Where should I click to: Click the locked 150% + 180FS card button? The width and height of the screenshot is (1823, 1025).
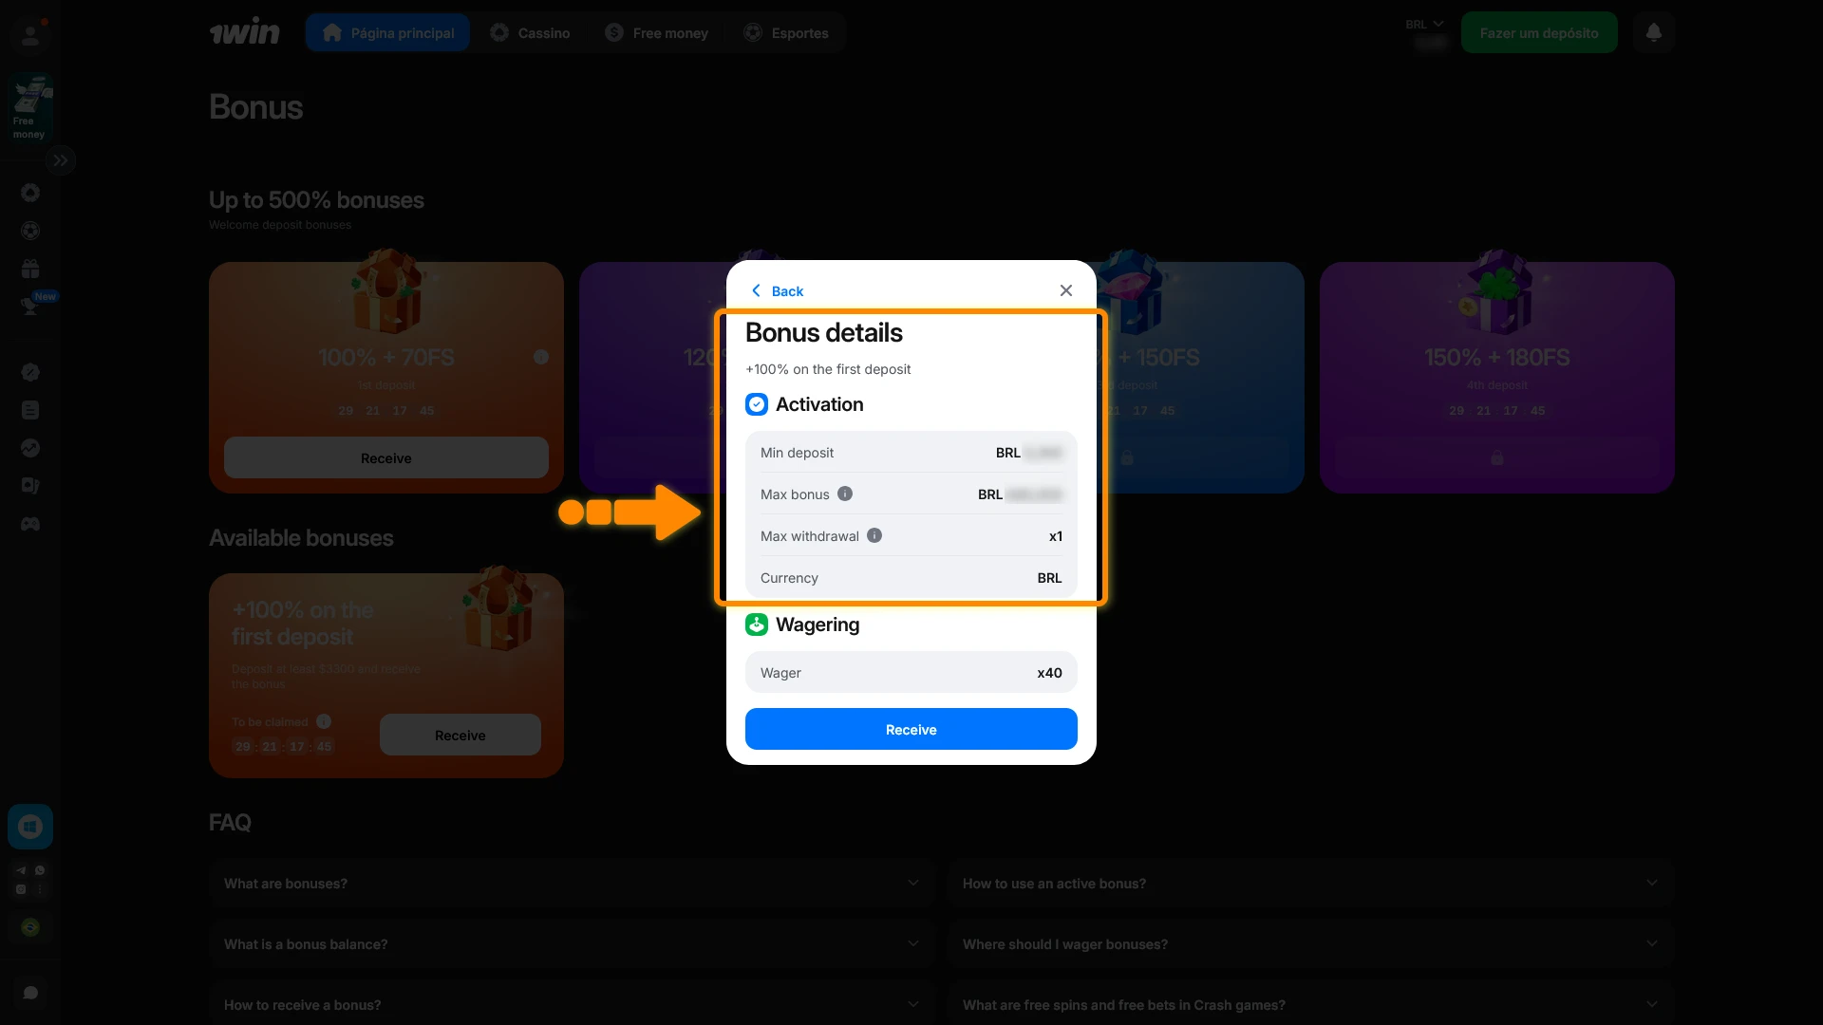[x=1496, y=457]
